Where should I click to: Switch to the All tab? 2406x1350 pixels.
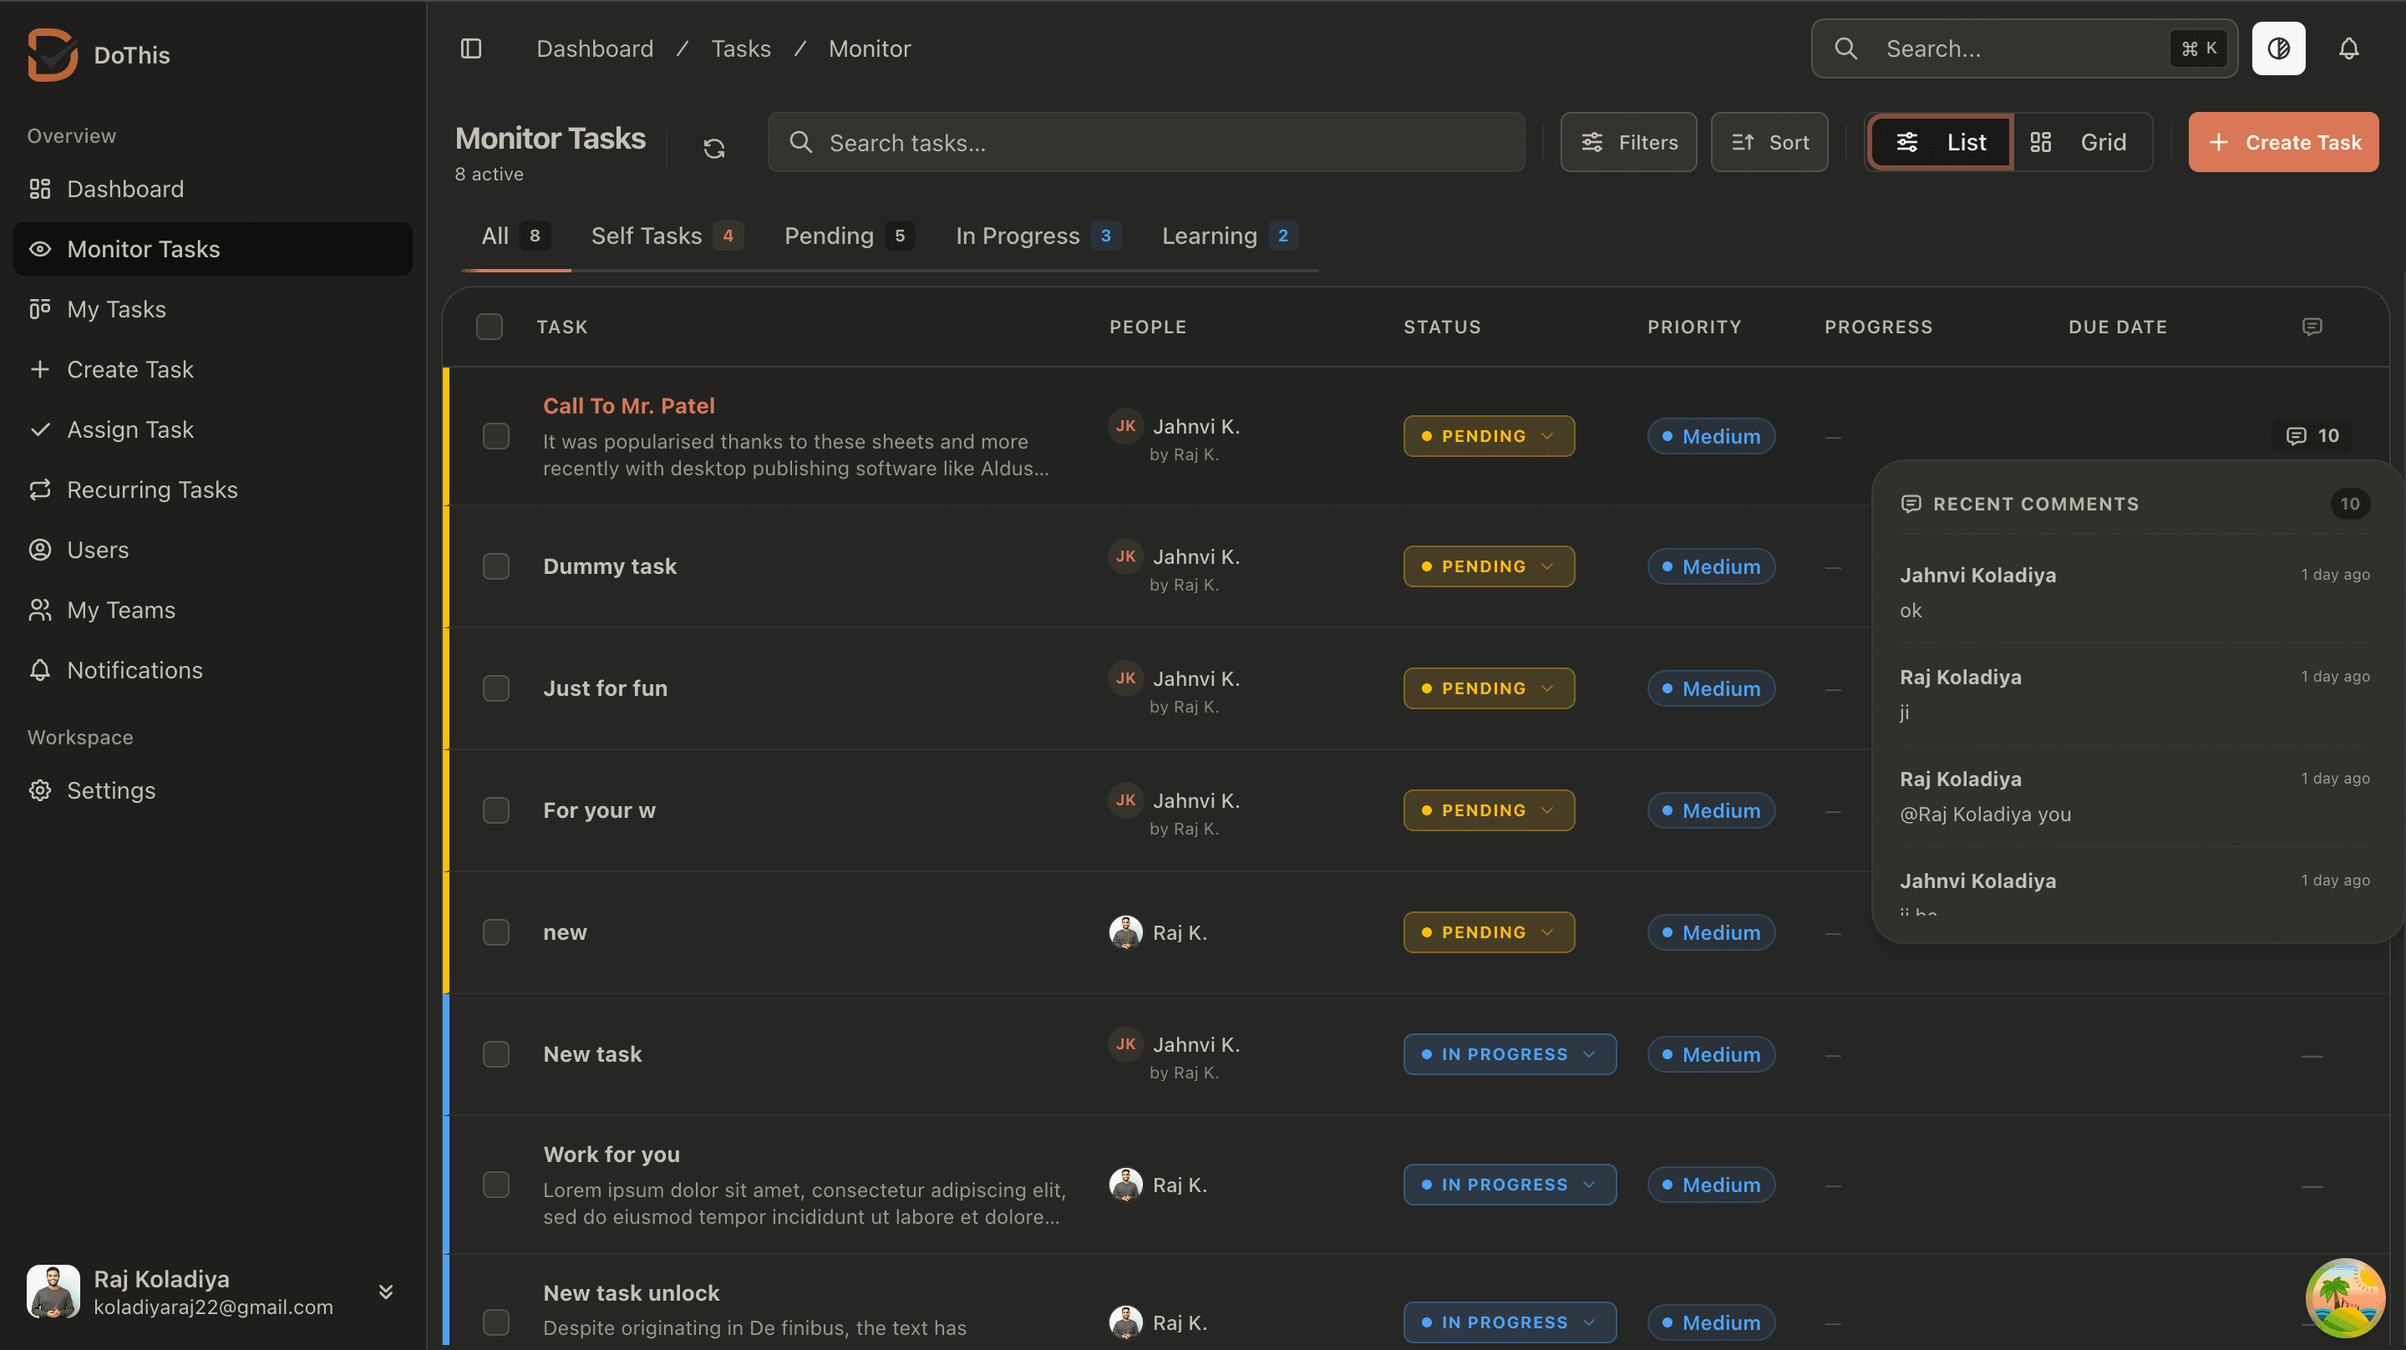[x=515, y=236]
